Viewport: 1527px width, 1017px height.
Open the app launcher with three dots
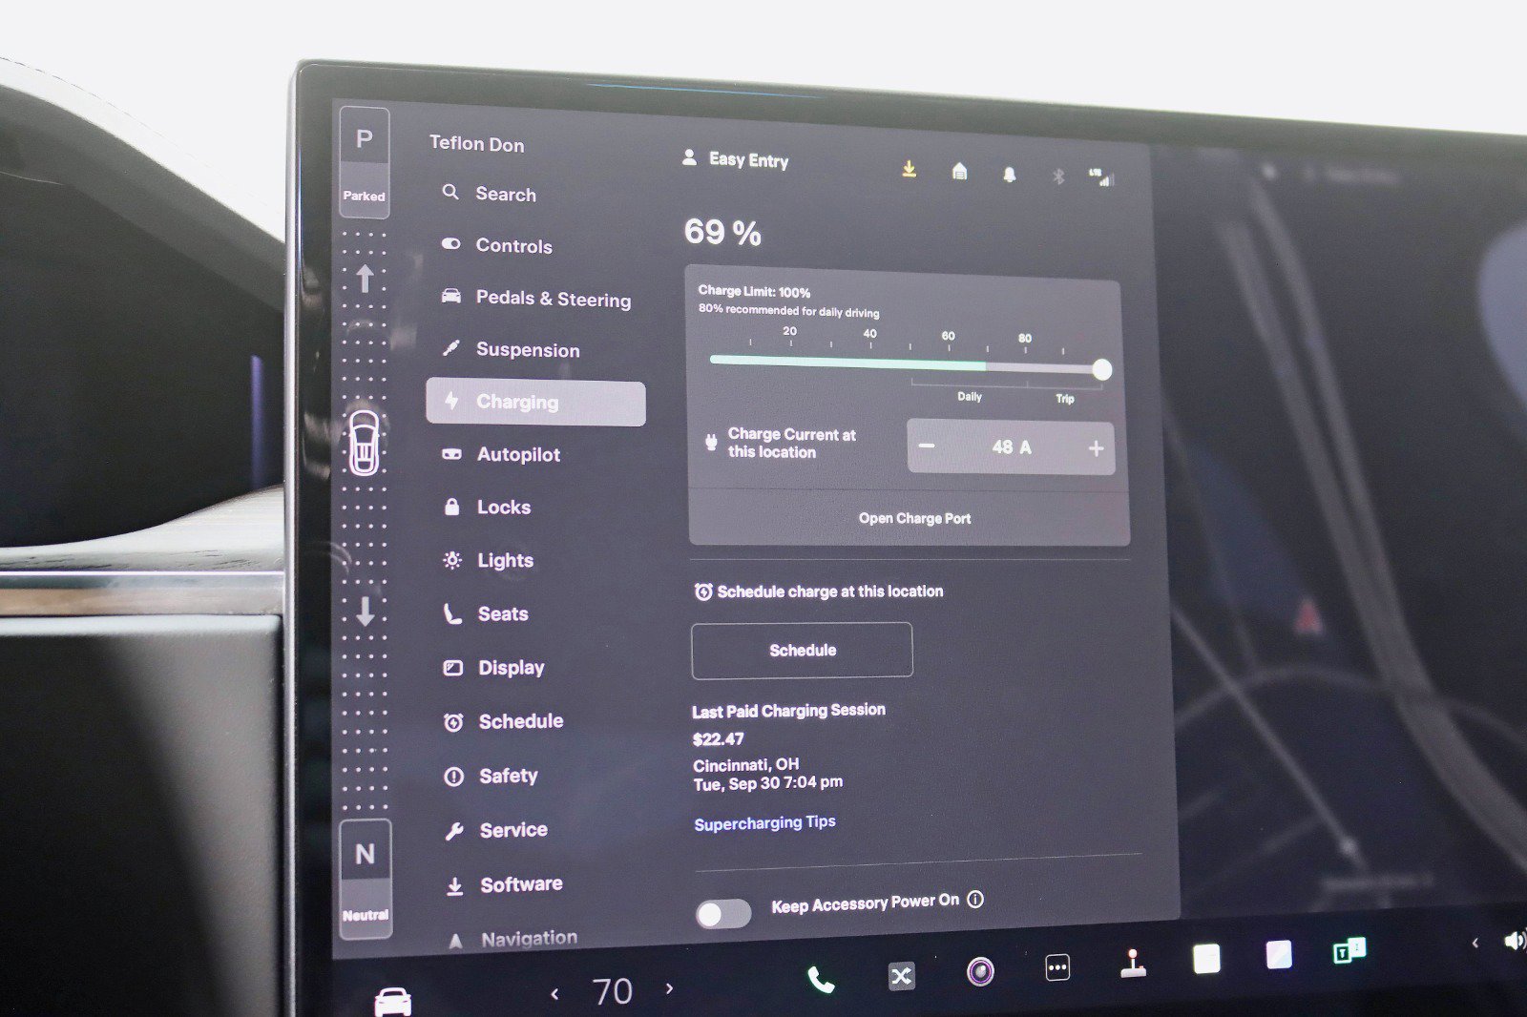tap(1056, 967)
